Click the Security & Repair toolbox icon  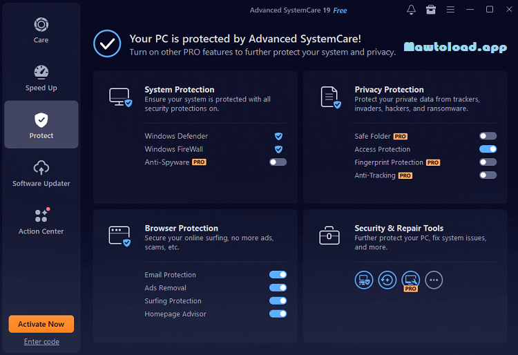329,236
